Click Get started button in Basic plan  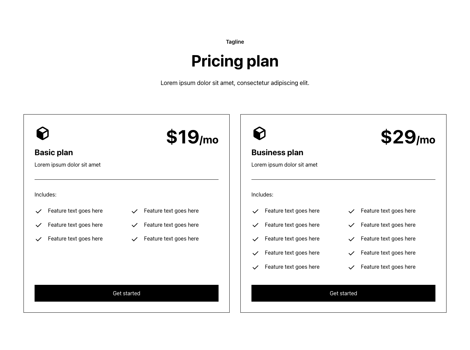(x=127, y=293)
